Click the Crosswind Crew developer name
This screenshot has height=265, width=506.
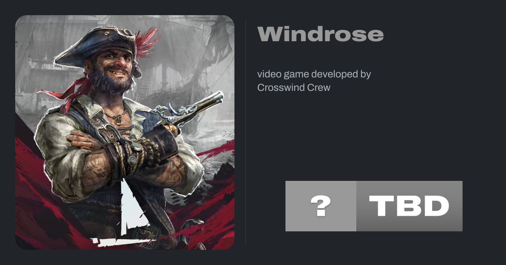click(x=294, y=87)
